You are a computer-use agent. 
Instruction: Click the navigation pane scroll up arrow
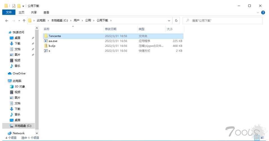[x=37, y=28]
